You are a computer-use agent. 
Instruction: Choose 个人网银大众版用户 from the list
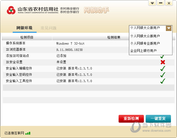pos(151,36)
